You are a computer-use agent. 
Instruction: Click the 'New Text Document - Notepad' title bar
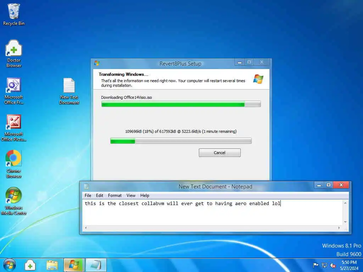point(215,186)
